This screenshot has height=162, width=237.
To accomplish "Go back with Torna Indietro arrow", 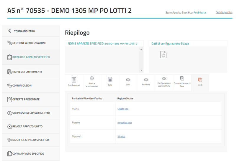I will point(9,31).
